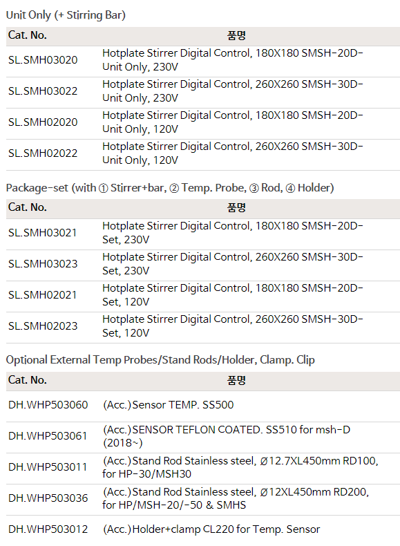Click catalog number SL.SMH02020
The width and height of the screenshot is (400, 546).
(43, 122)
